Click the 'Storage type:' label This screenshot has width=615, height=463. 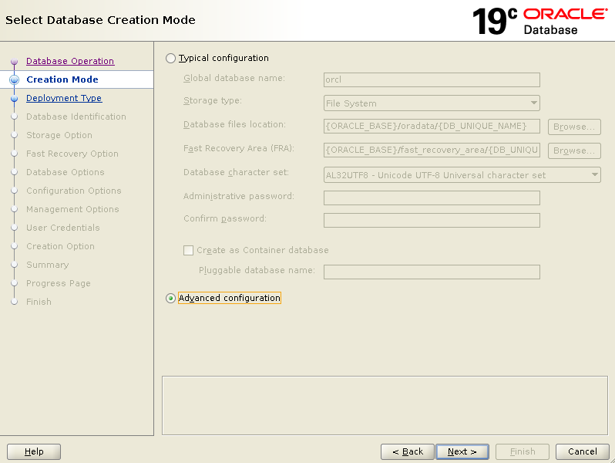[x=213, y=100]
